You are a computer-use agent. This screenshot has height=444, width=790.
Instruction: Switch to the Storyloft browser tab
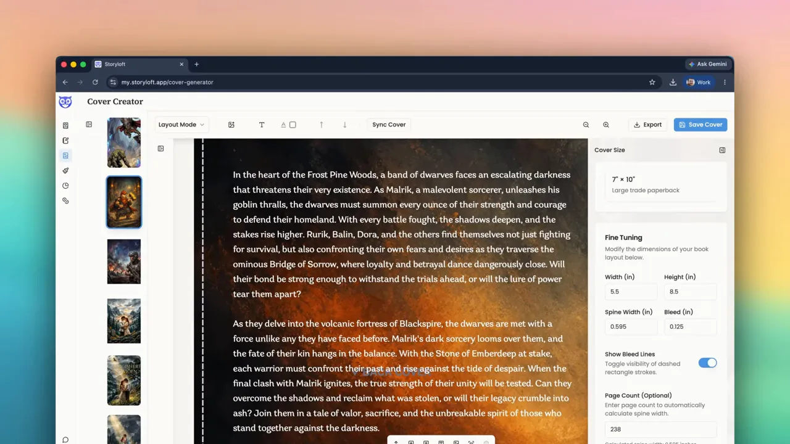(139, 64)
